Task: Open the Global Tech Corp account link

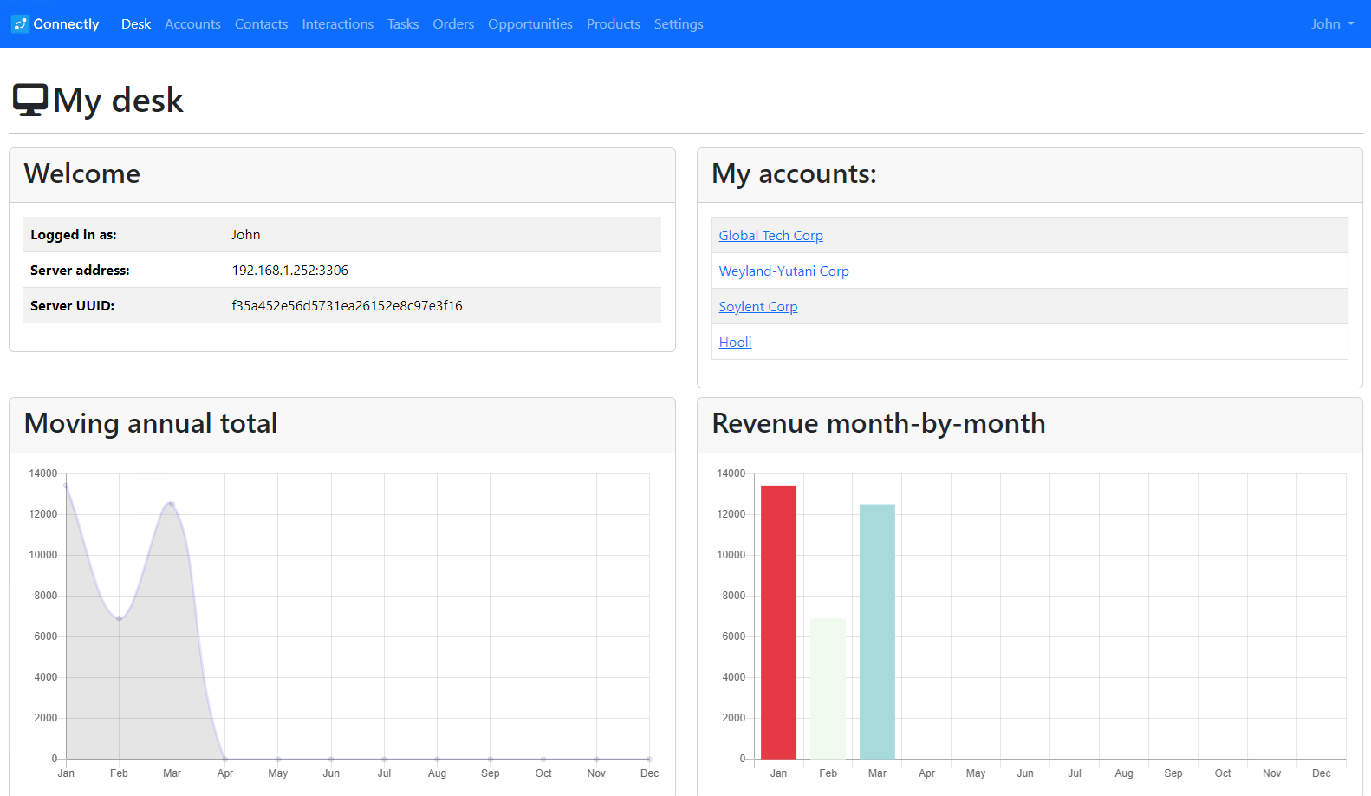Action: [x=770, y=236]
